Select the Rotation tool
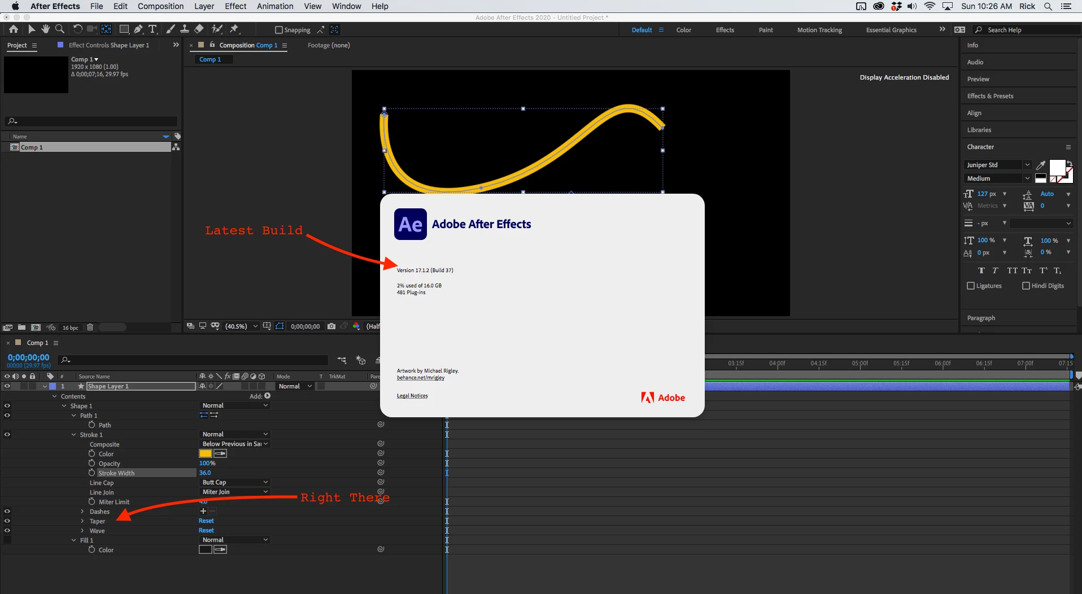Viewport: 1082px width, 594px height. pos(77,29)
